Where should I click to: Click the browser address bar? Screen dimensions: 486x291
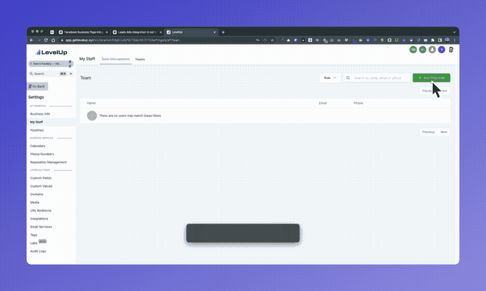click(x=158, y=41)
